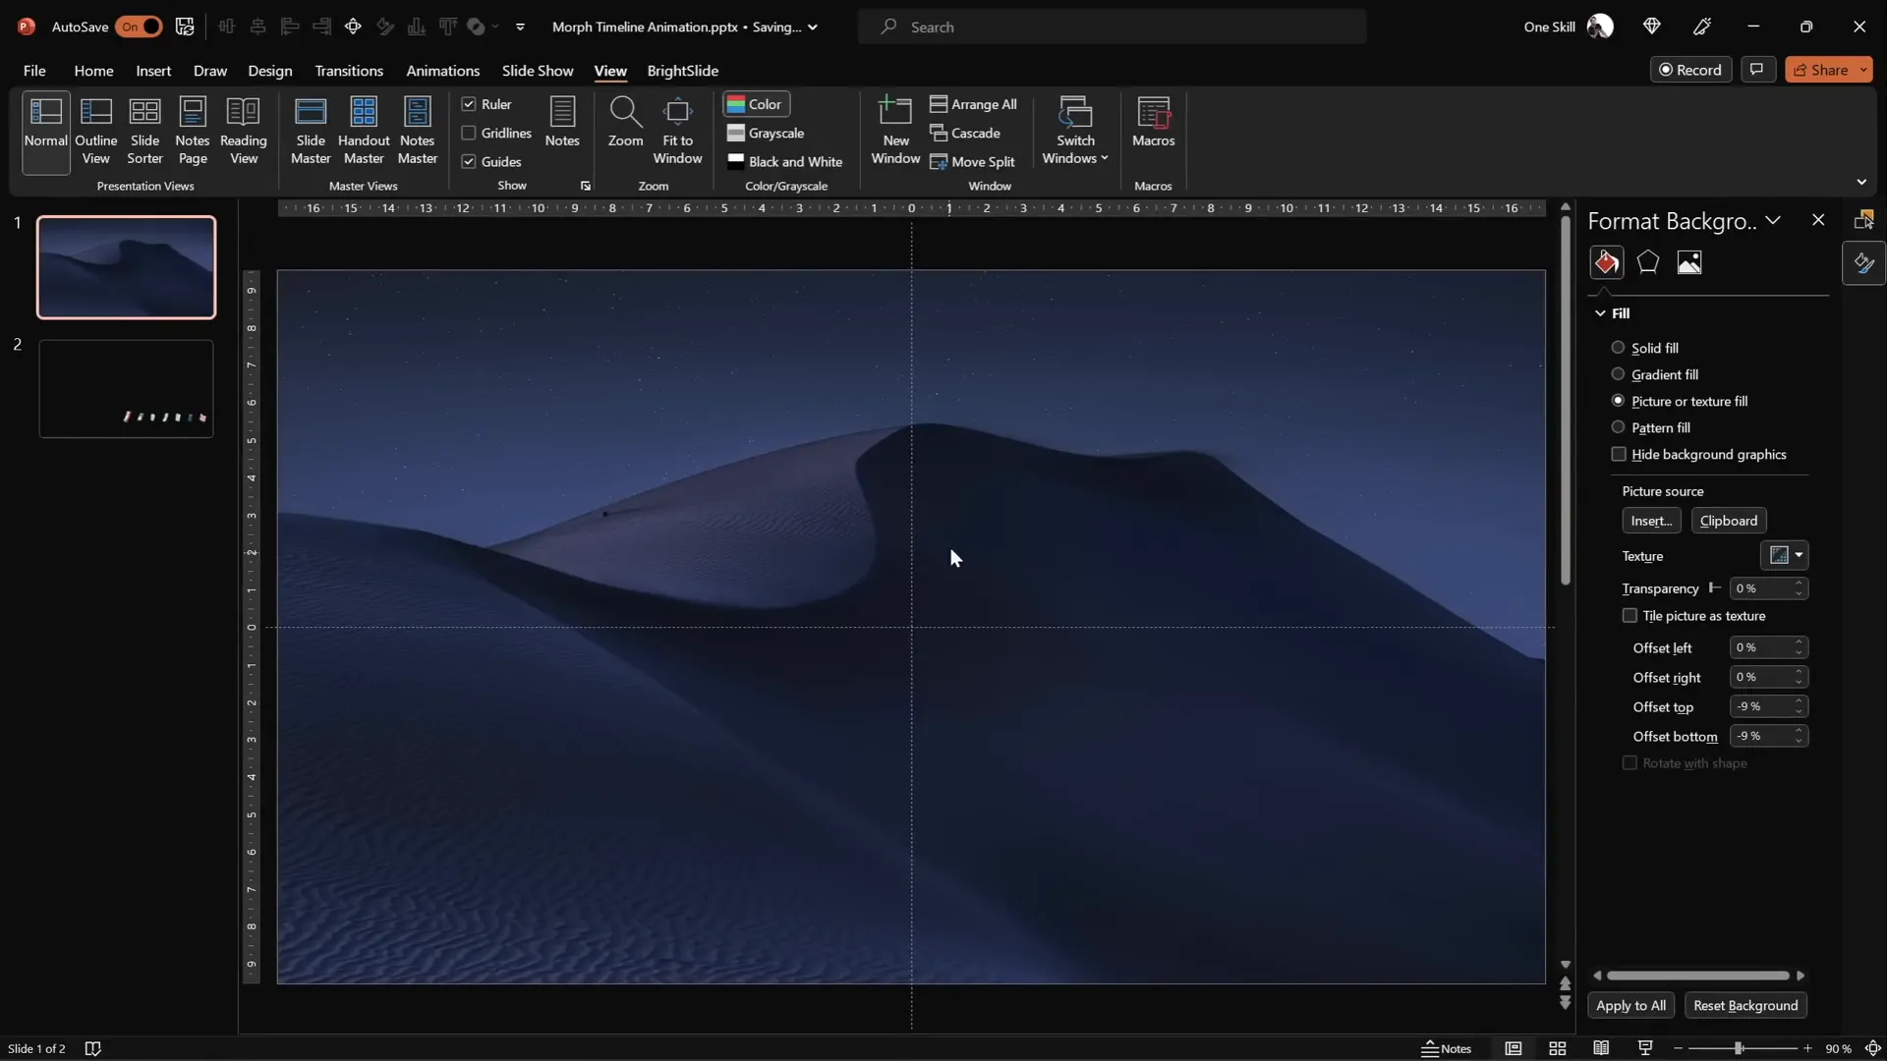Viewport: 1887px width, 1061px height.
Task: Click the Apply to All button
Action: tap(1631, 1006)
